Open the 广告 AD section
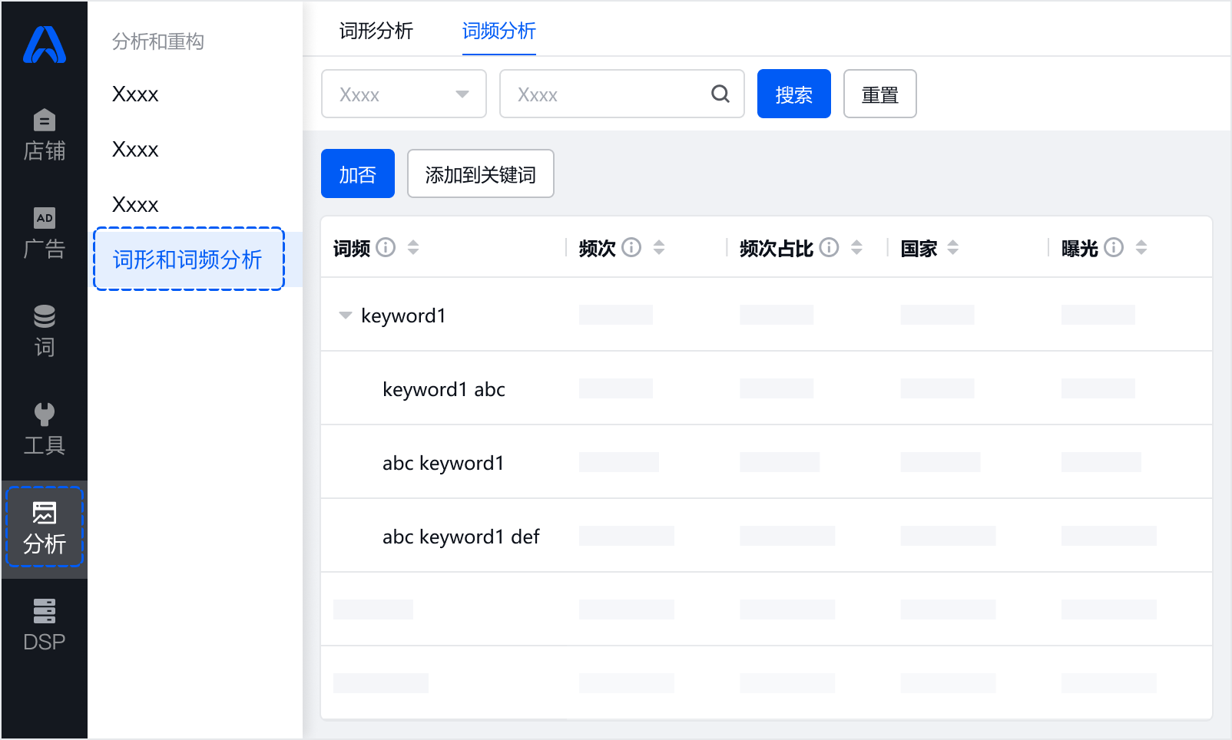The image size is (1232, 740). pos(45,233)
